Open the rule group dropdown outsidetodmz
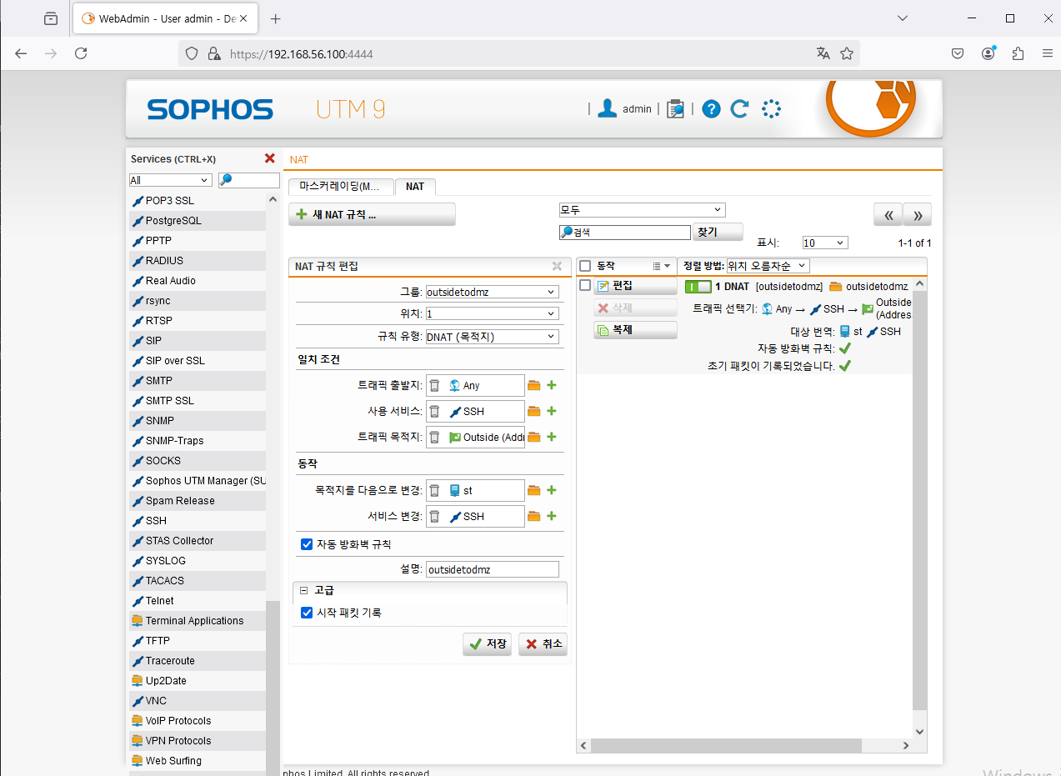Image resolution: width=1061 pixels, height=776 pixels. [492, 292]
